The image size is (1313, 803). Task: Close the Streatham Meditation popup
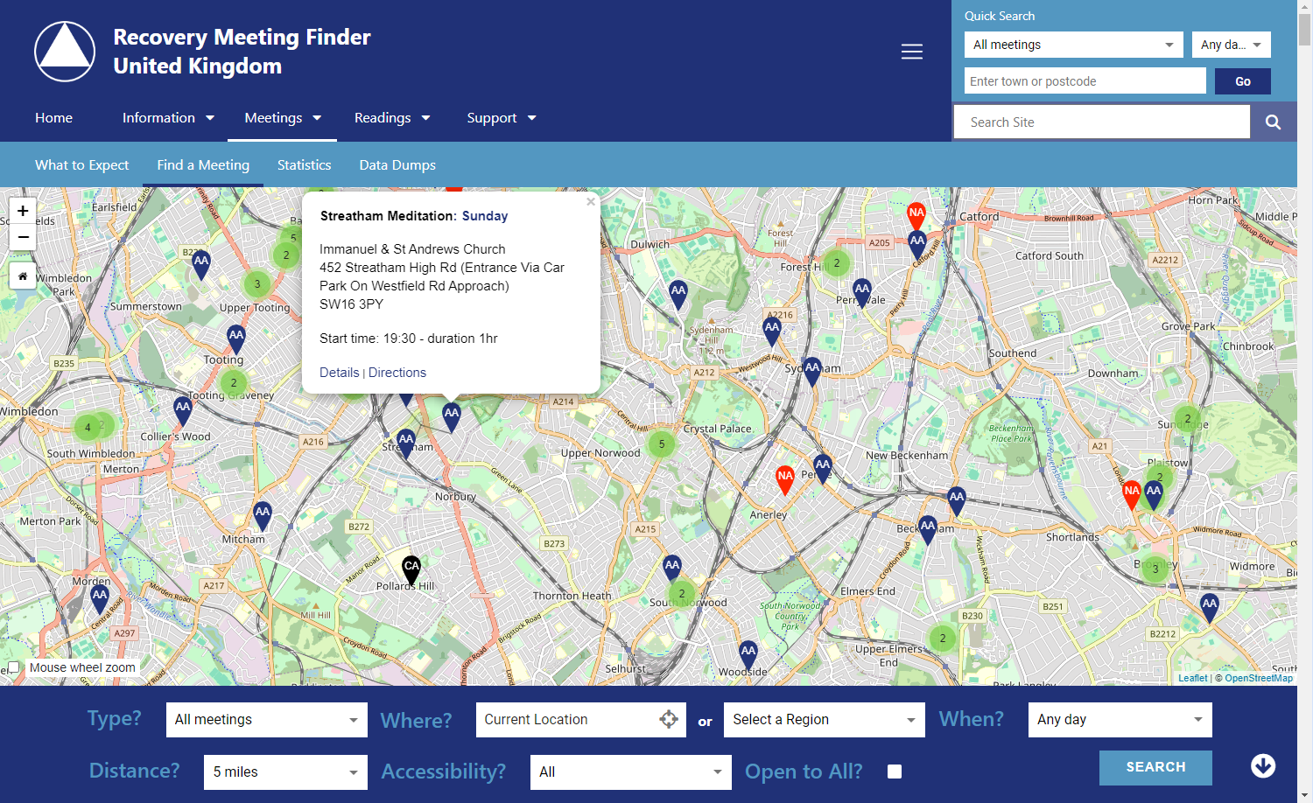click(x=591, y=202)
